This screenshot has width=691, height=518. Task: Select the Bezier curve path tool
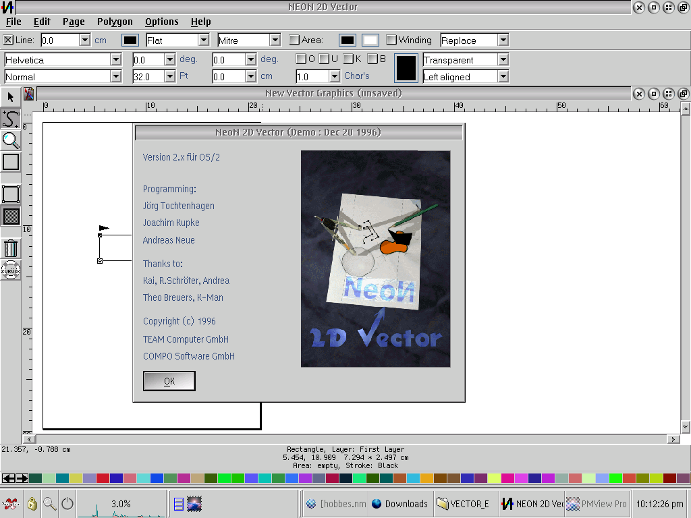pyautogui.click(x=11, y=118)
